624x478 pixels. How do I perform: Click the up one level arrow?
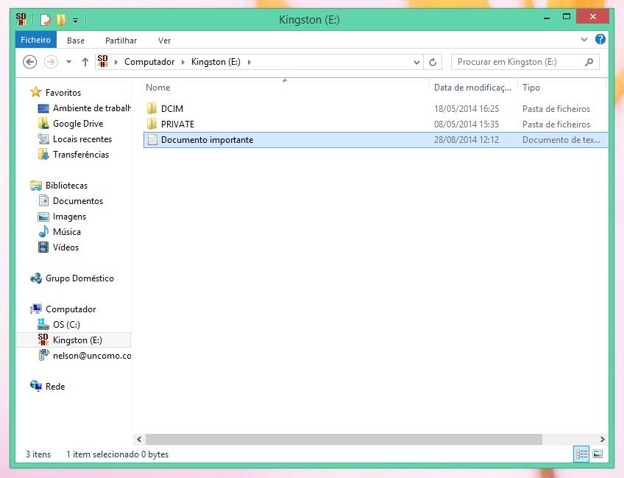(85, 62)
